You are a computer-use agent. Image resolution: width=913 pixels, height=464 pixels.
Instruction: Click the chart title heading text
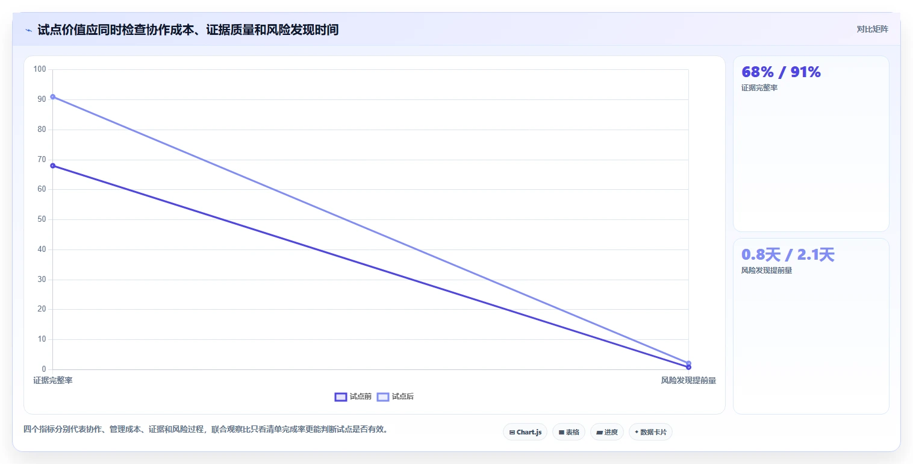(188, 30)
